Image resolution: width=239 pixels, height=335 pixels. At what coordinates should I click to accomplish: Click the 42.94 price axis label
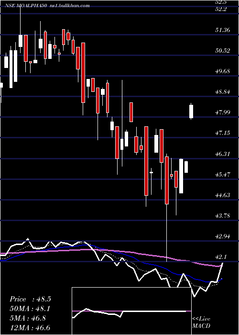click(223, 236)
